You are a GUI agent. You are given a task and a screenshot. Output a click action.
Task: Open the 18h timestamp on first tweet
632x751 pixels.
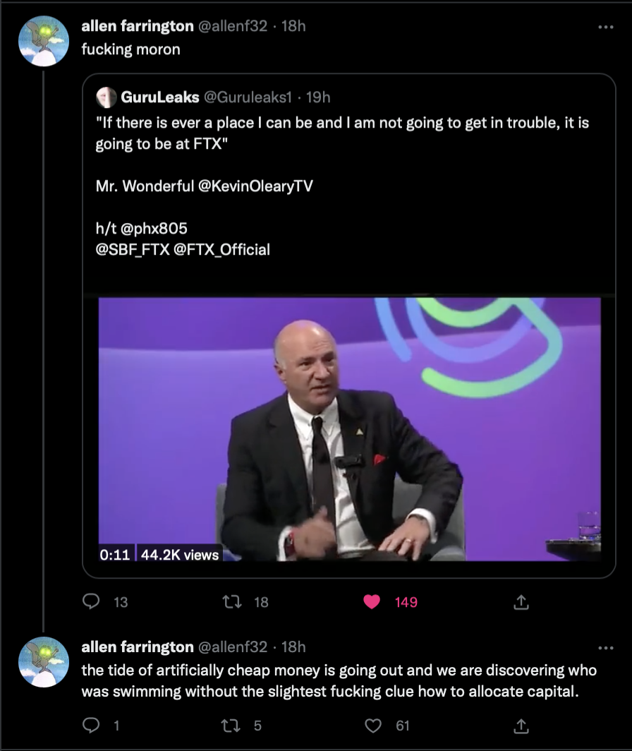293,26
